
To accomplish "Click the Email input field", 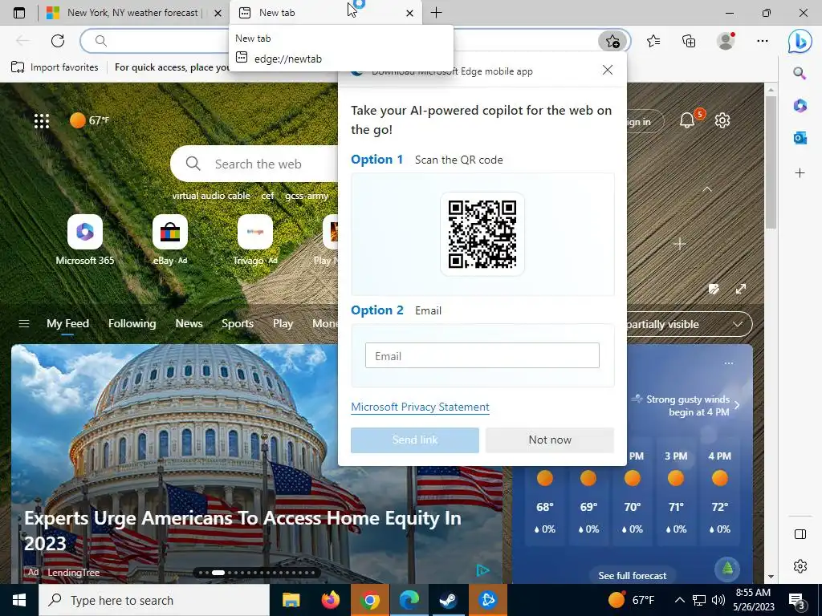I will 482,355.
